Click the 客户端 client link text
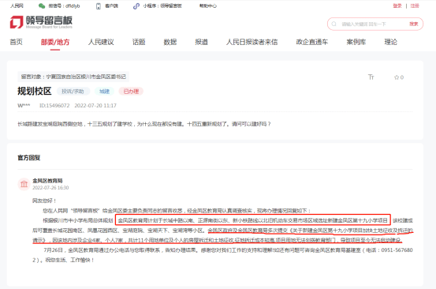 click(x=111, y=6)
